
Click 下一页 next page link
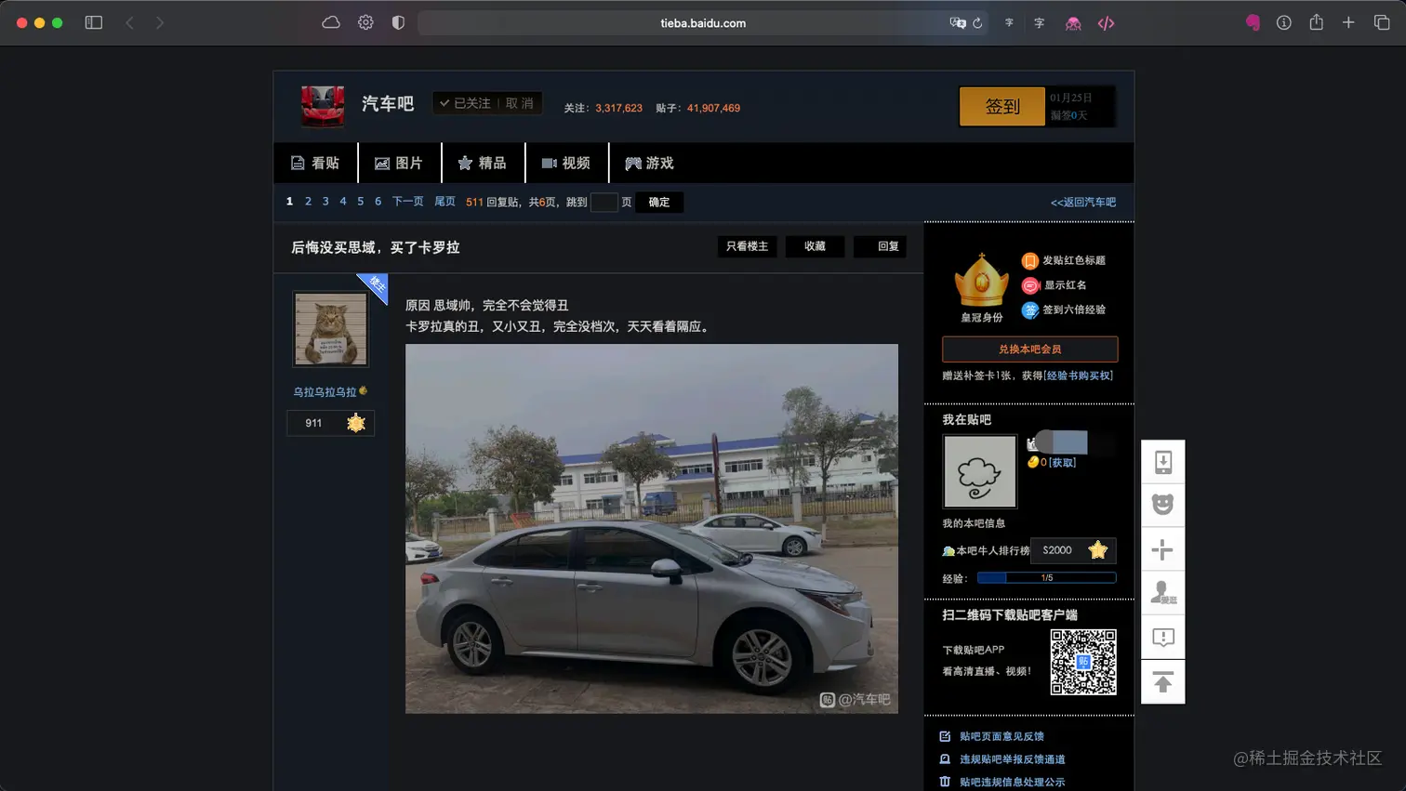[x=407, y=202]
